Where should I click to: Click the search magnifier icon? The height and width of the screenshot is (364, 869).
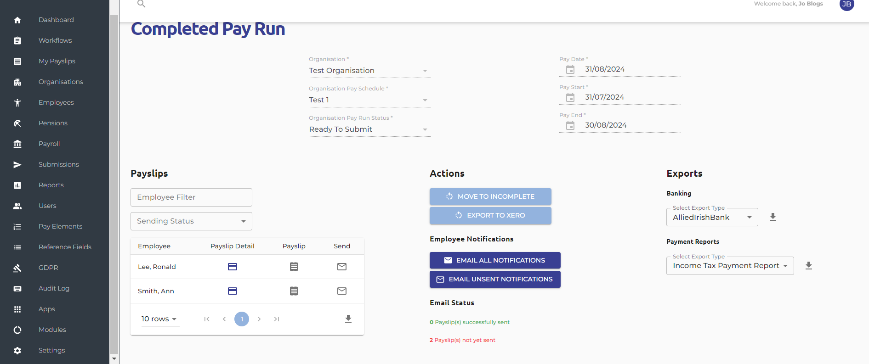tap(142, 4)
